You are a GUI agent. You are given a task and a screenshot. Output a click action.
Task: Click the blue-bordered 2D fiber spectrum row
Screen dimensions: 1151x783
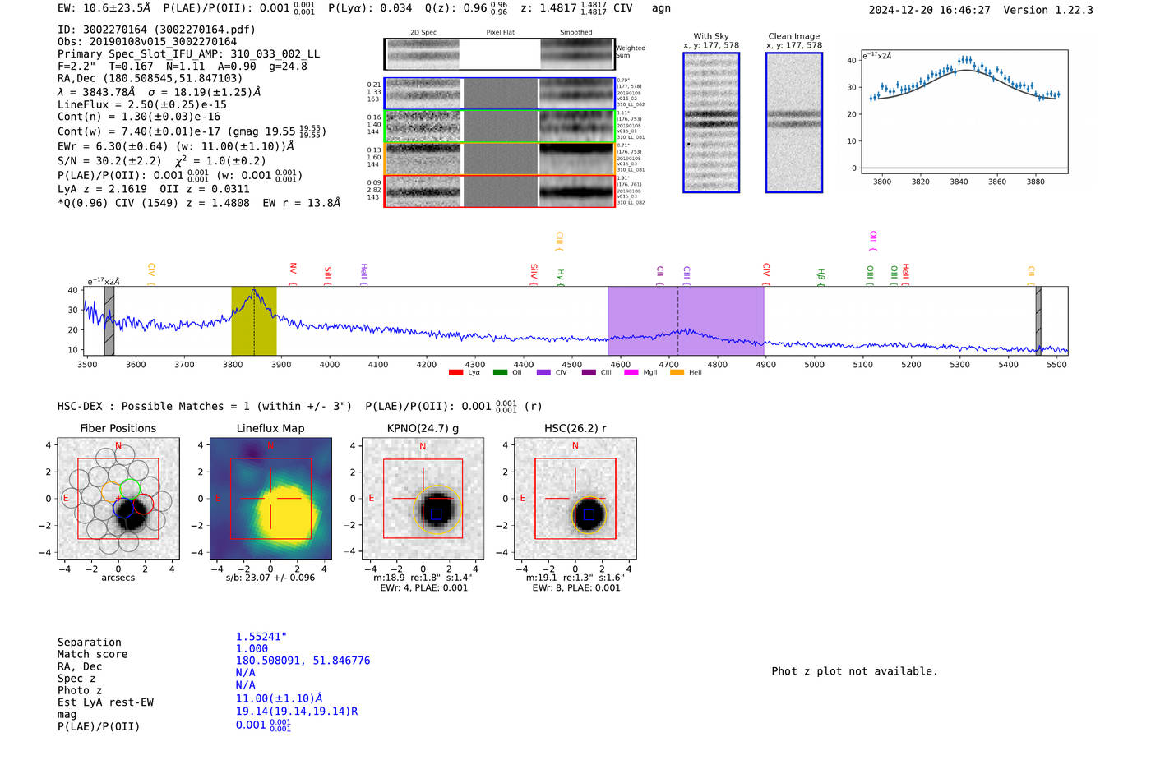pyautogui.click(x=500, y=94)
